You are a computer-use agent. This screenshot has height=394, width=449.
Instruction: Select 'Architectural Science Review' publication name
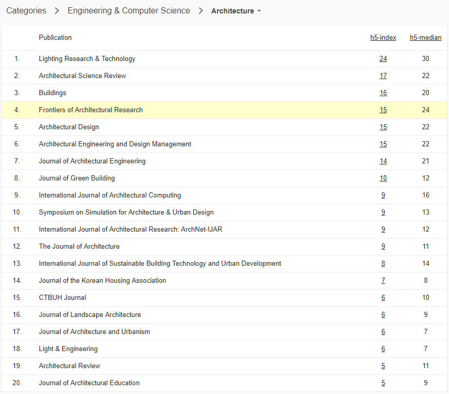click(x=82, y=76)
